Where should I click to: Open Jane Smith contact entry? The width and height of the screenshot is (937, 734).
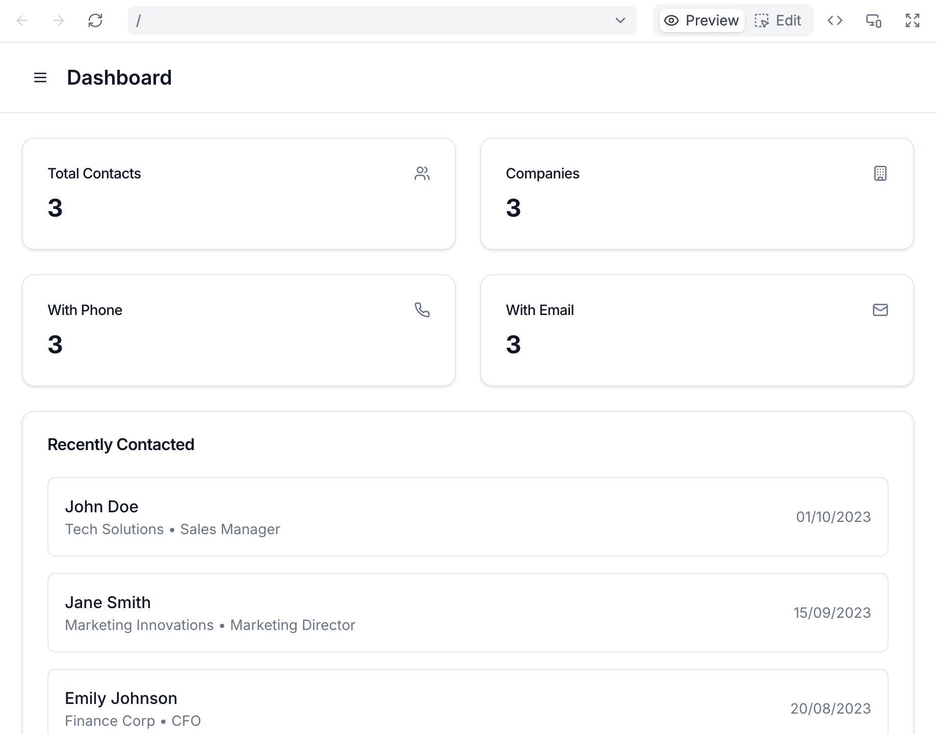pos(467,613)
